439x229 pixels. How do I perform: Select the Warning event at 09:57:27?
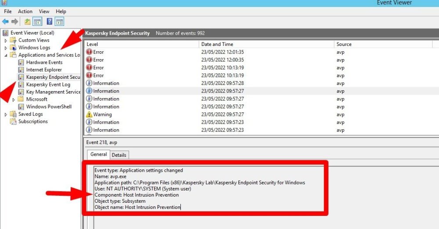tap(262, 115)
